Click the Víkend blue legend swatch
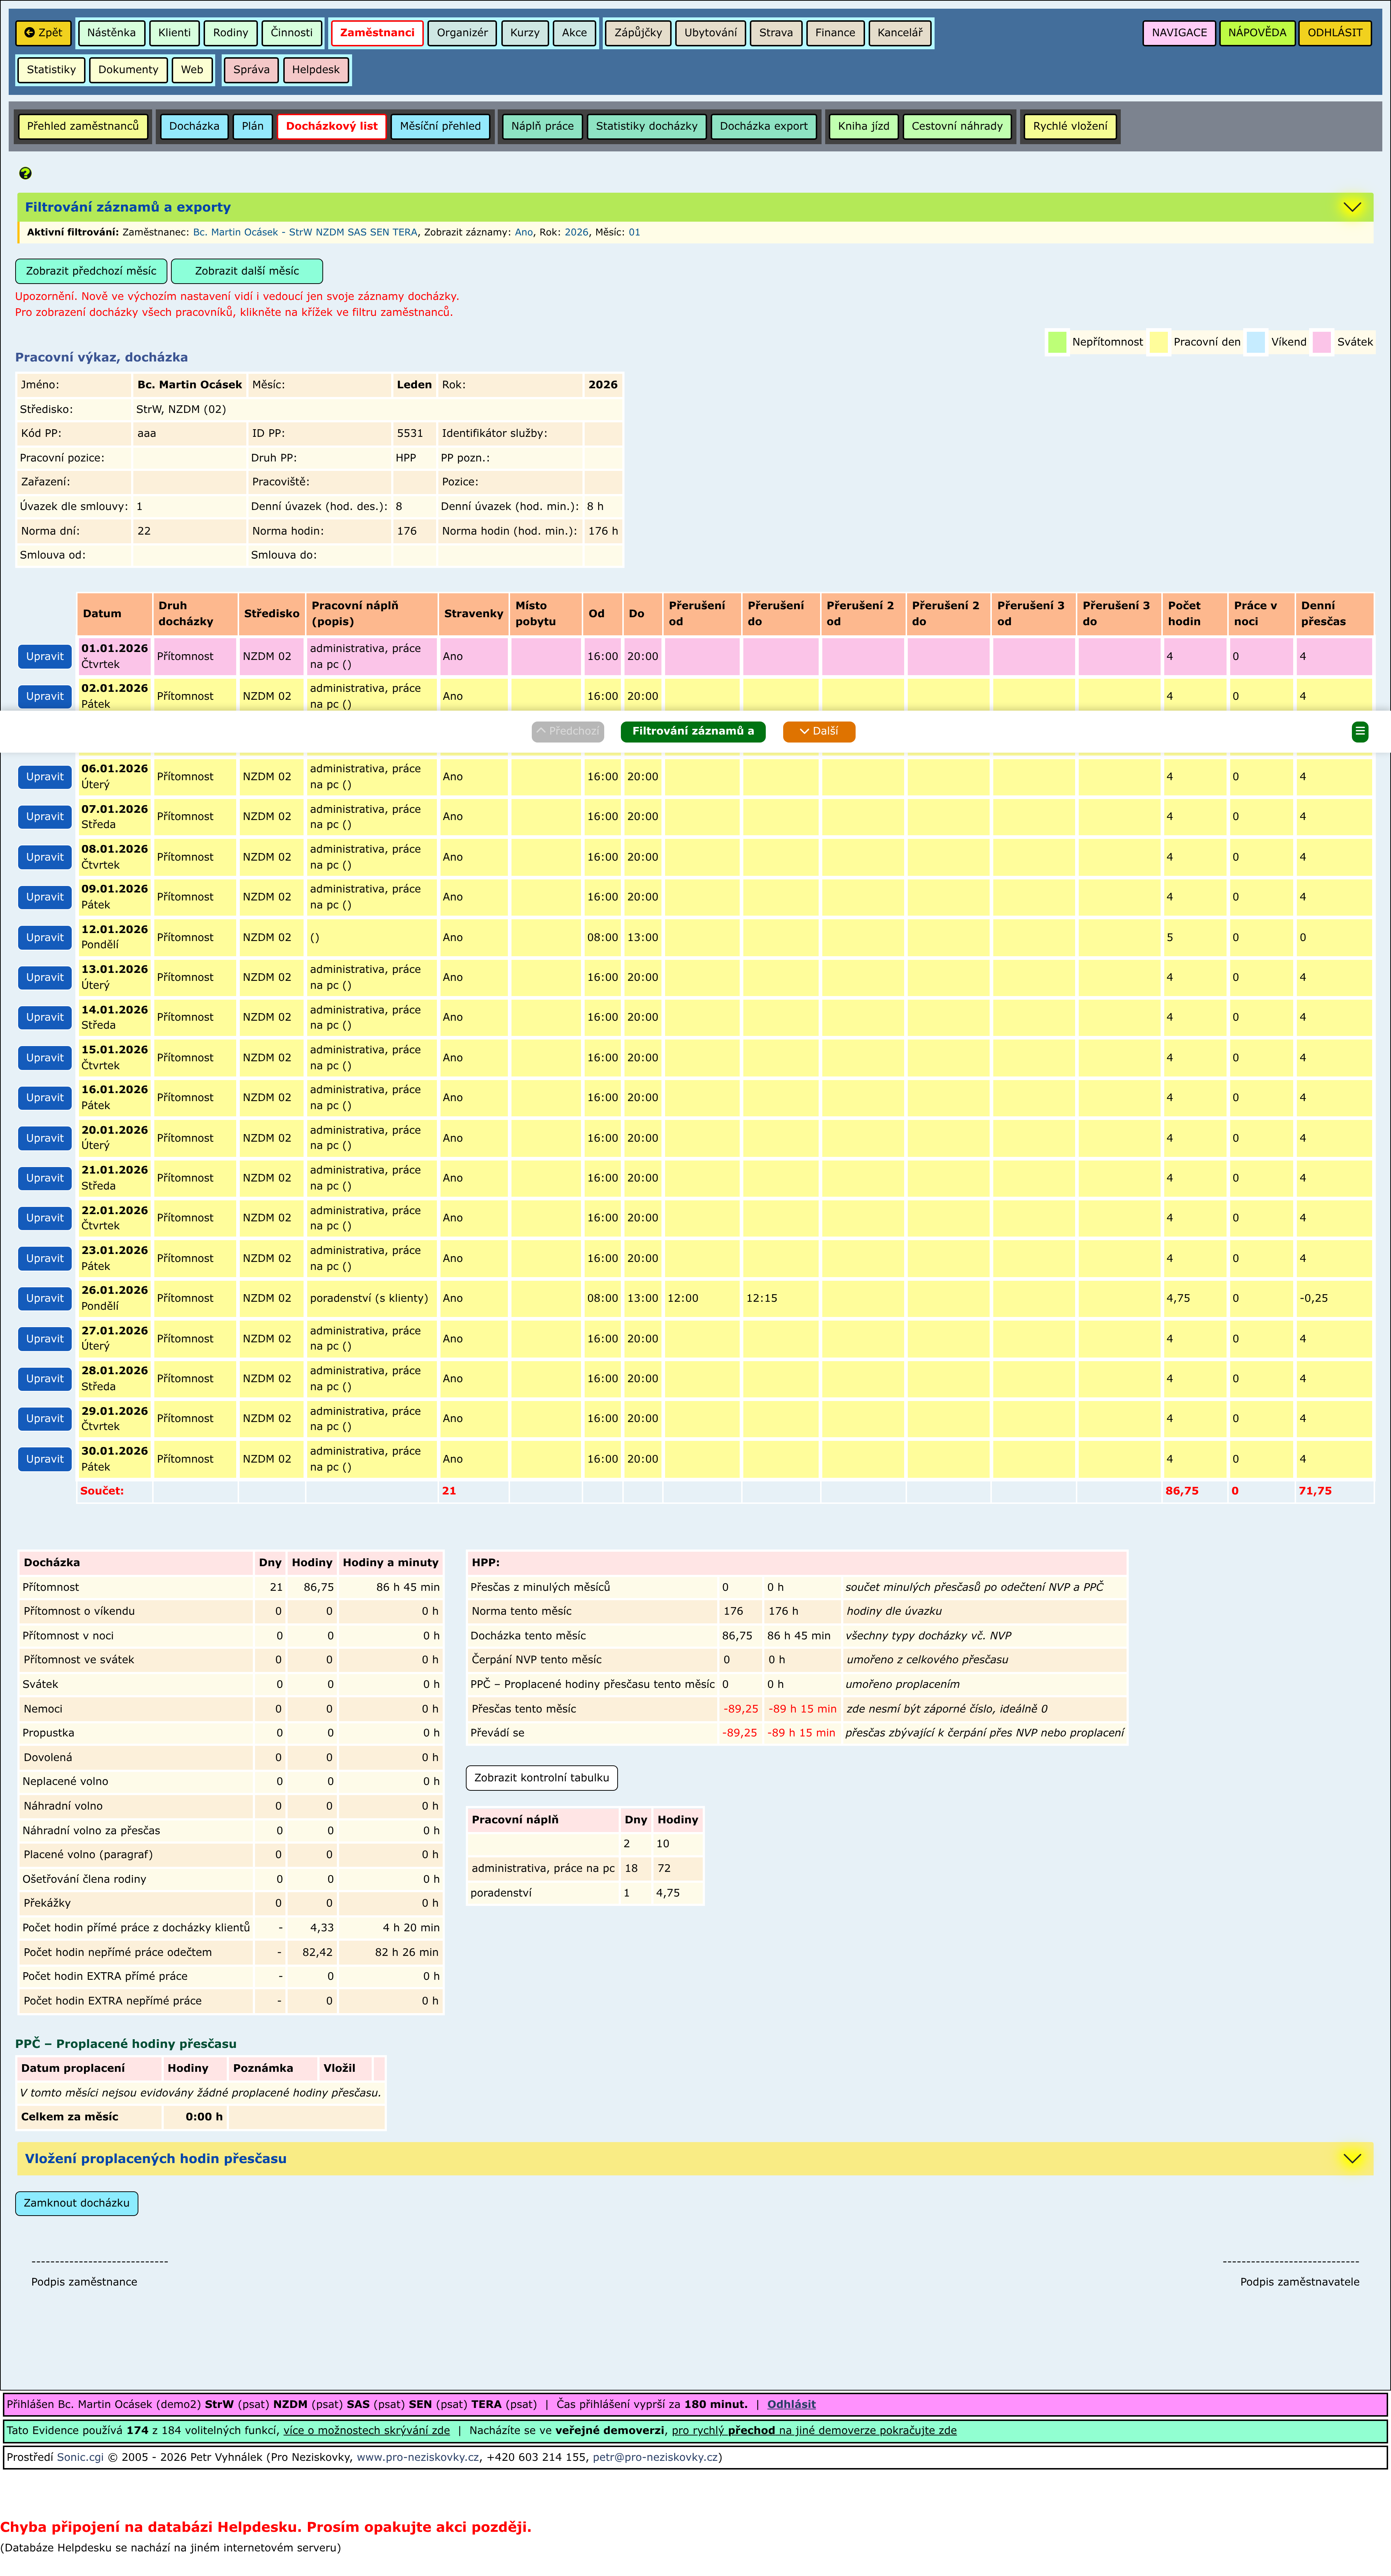The height and width of the screenshot is (2576, 1391). click(x=1256, y=342)
